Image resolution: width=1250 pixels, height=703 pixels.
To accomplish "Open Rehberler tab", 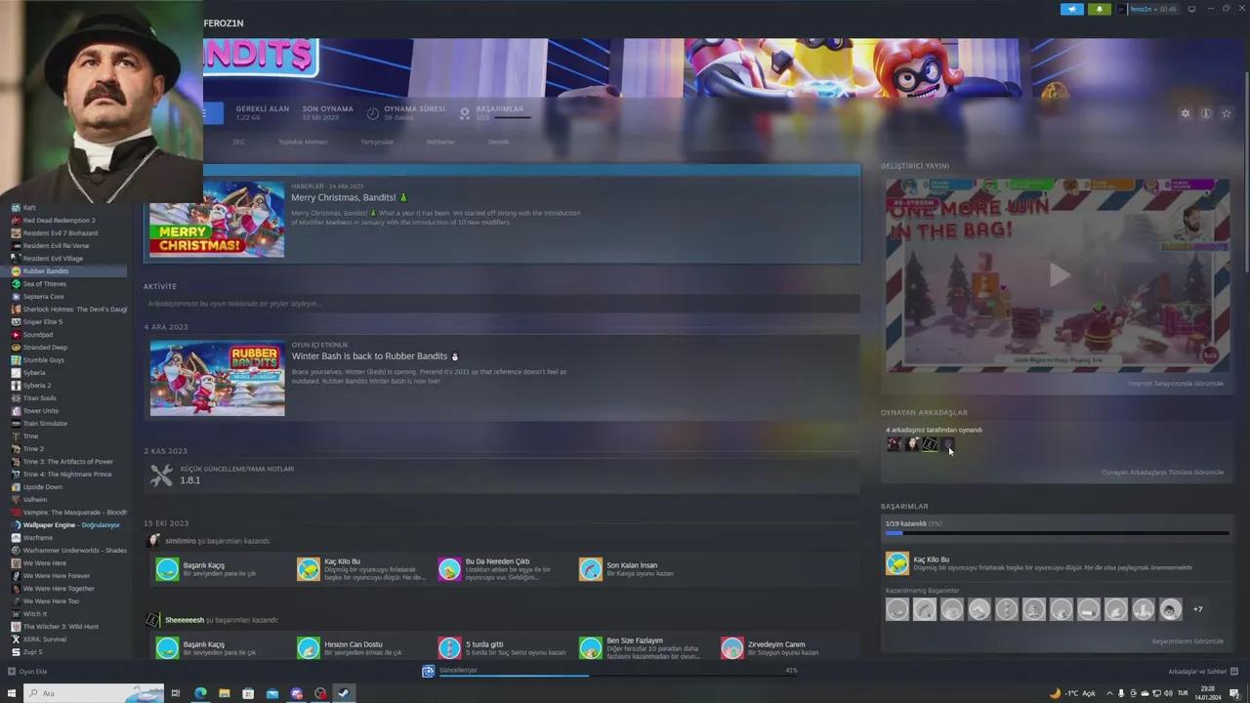I will [x=440, y=142].
